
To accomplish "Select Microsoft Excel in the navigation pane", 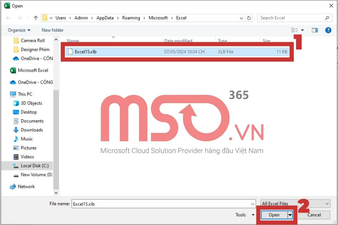I will pos(33,70).
